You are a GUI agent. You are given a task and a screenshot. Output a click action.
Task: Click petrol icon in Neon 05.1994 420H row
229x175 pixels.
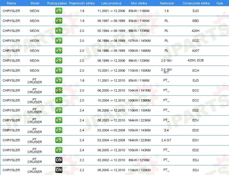(59, 31)
